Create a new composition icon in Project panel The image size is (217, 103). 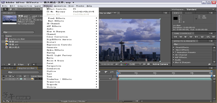pos(15,64)
